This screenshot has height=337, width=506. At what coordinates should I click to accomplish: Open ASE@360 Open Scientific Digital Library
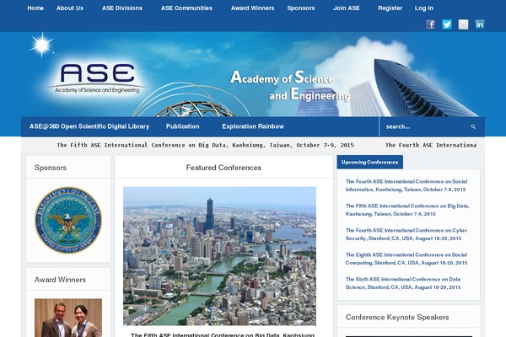coord(89,126)
